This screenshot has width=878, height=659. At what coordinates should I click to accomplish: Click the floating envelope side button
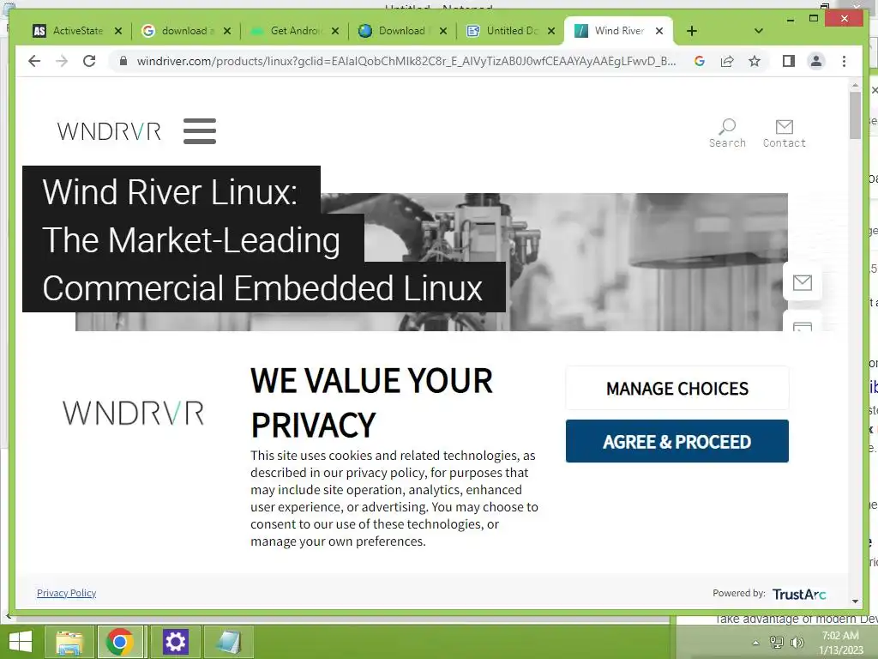[802, 282]
